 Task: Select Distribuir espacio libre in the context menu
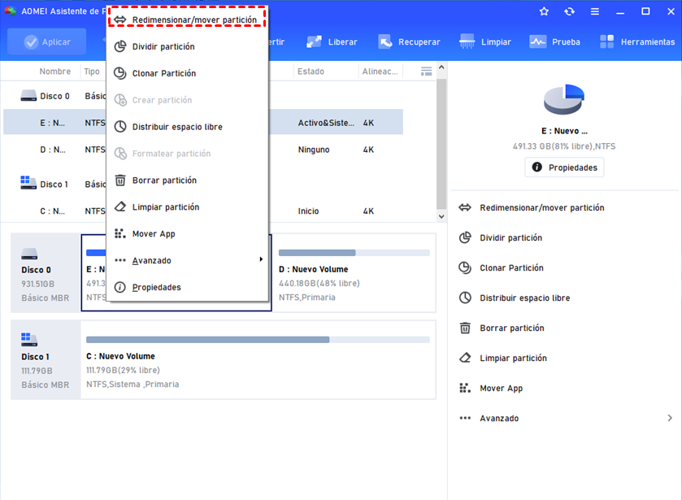(187, 127)
